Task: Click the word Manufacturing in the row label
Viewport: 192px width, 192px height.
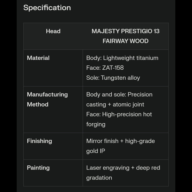Action: pos(47,94)
